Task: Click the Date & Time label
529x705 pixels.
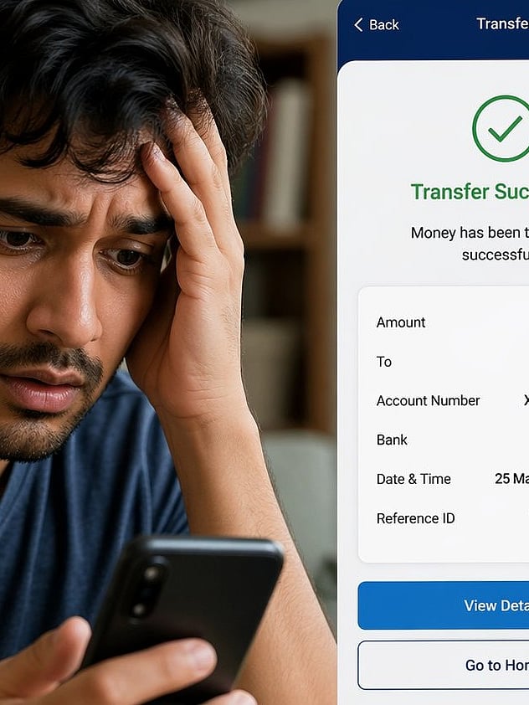Action: (413, 479)
